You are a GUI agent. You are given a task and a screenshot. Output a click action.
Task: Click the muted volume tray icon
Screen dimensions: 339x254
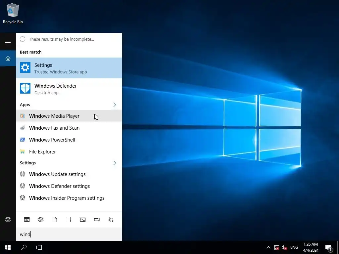coord(284,247)
